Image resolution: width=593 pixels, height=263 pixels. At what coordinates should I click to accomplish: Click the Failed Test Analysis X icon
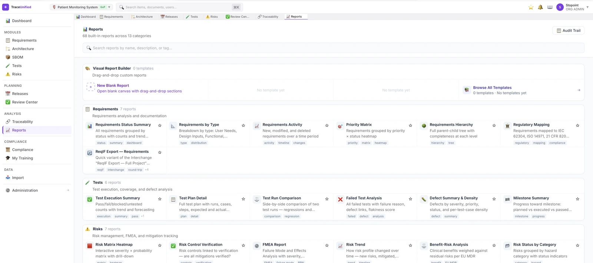[x=340, y=199]
